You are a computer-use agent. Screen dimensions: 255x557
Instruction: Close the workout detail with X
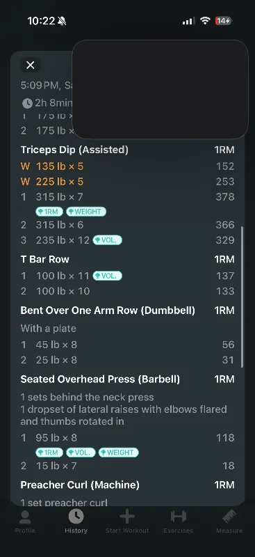(31, 65)
